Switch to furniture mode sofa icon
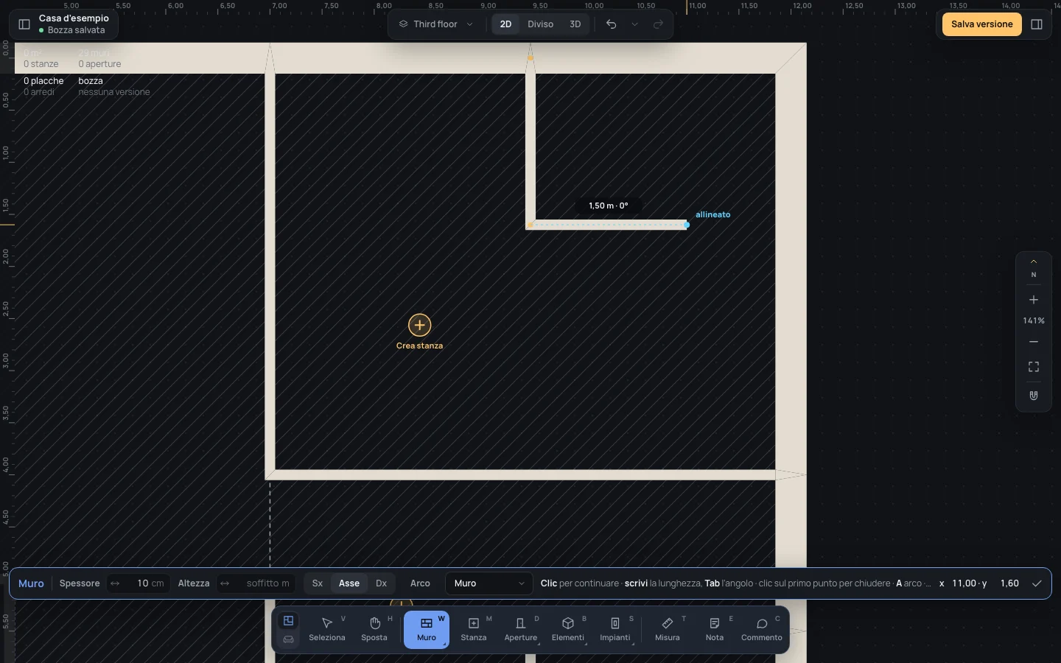 pos(289,639)
